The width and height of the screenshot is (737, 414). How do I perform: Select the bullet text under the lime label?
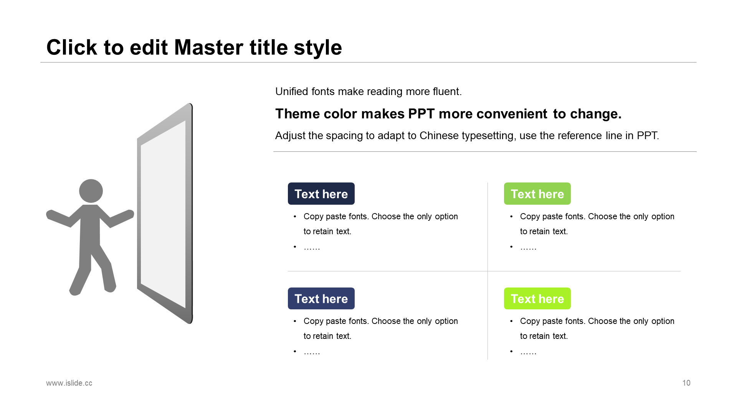coord(597,329)
